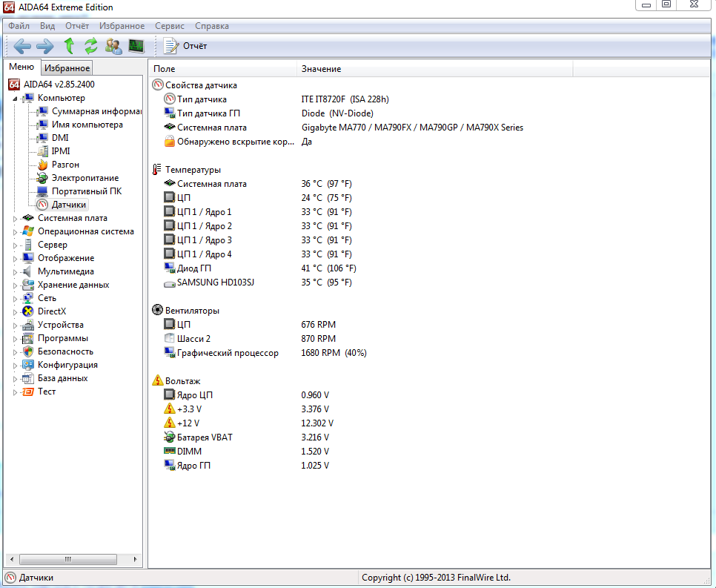Click the tree scrollbar right arrow
The image size is (716, 588).
(x=135, y=559)
